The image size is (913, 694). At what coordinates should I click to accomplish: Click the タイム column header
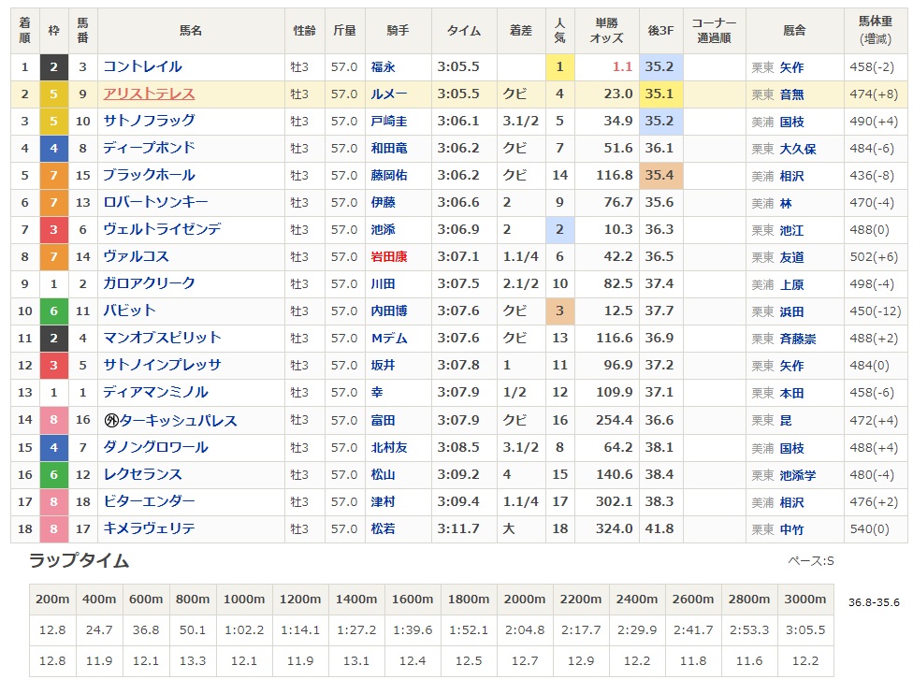tap(464, 30)
